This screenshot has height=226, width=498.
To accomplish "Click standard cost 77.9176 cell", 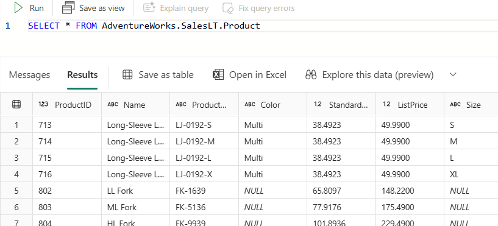I will (x=341, y=207).
